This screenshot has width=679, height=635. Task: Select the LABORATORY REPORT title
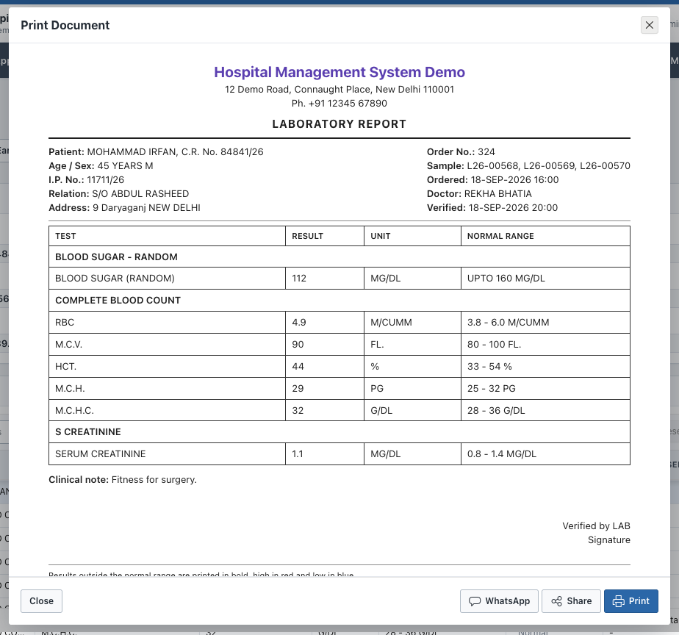(339, 124)
